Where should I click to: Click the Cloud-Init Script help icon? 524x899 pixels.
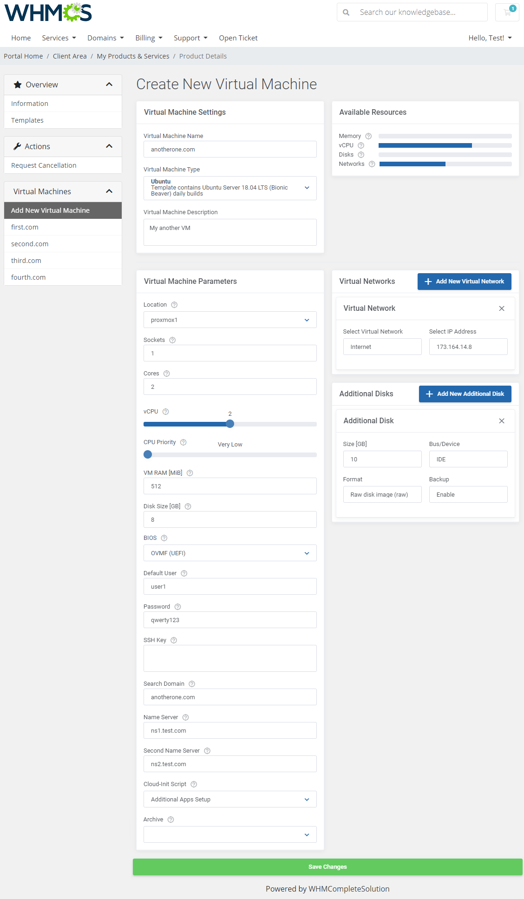pos(194,784)
